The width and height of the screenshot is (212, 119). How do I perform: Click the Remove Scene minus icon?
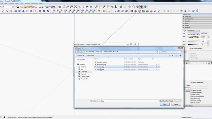(189, 63)
